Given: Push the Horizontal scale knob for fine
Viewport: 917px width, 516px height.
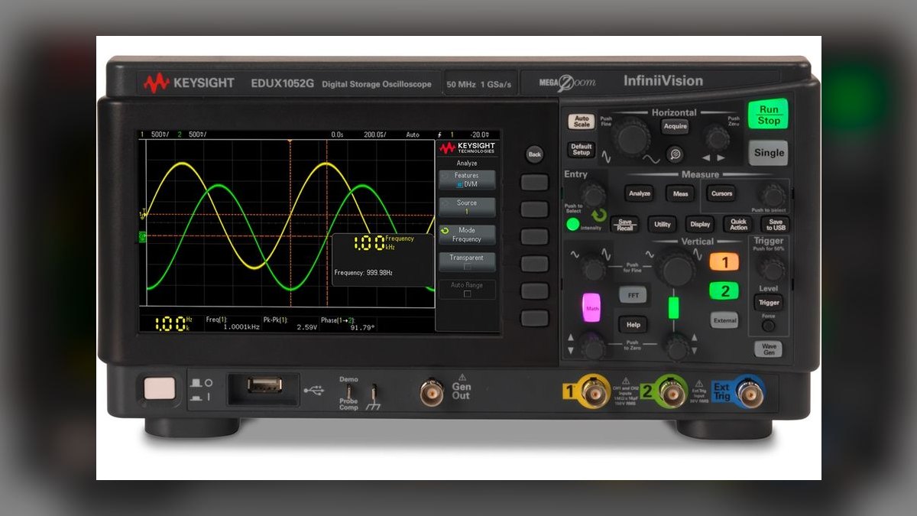Looking at the screenshot, I should 633,138.
